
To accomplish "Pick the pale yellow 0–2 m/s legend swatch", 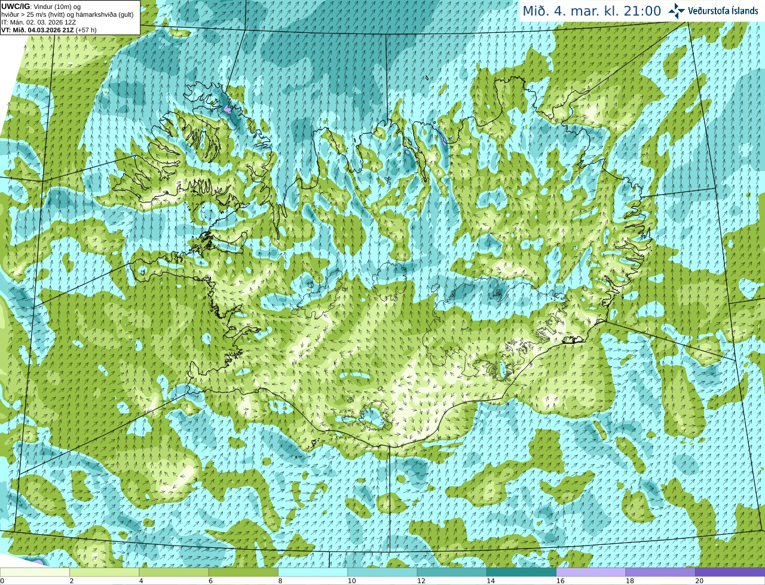I will coord(35,572).
